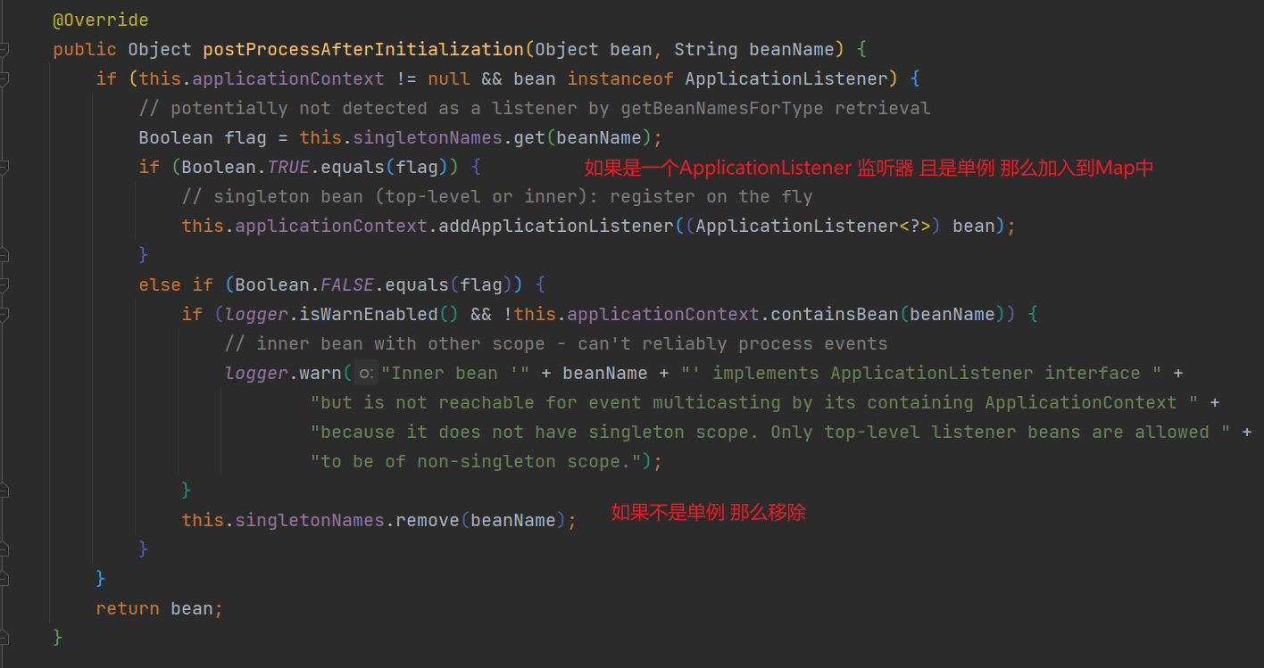Click 'bean' in the return statement
The image size is (1264, 668).
pos(192,608)
